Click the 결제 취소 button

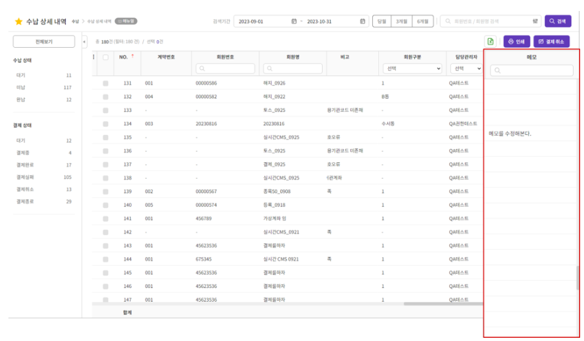tap(552, 41)
